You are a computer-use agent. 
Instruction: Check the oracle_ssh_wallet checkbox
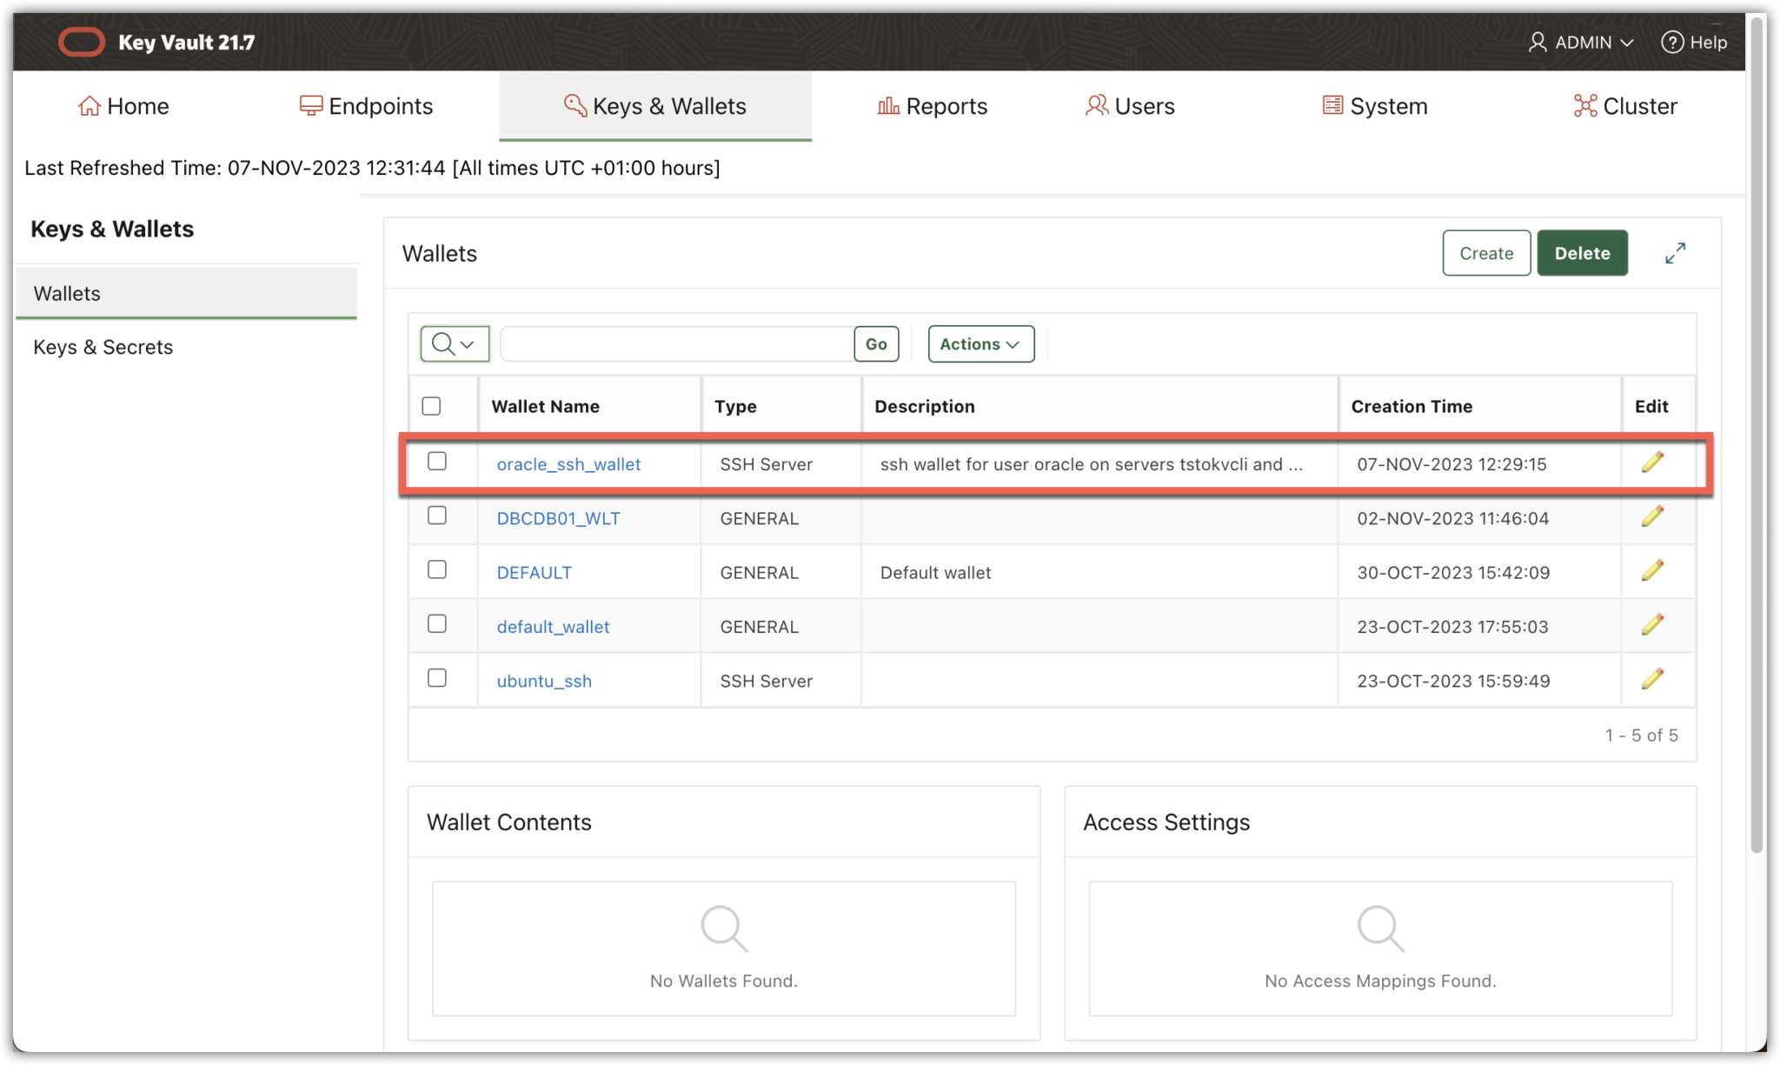pyautogui.click(x=437, y=462)
